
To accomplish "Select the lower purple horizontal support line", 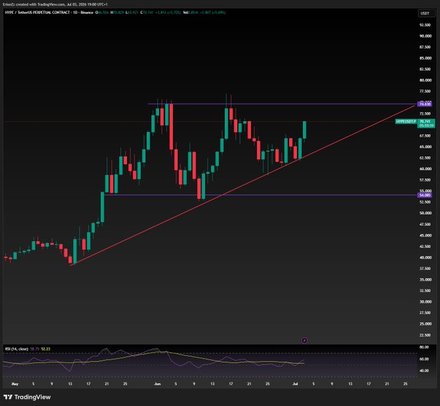I will (261, 195).
